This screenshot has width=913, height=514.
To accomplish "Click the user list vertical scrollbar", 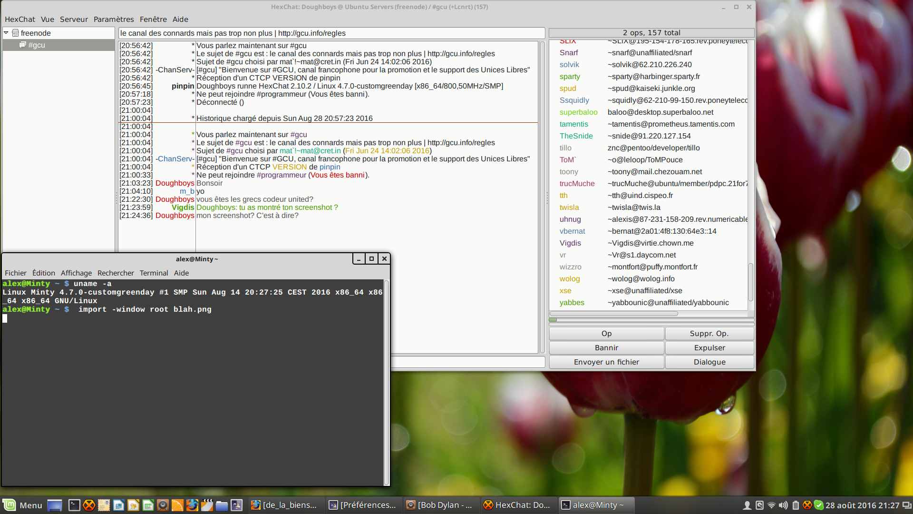I will pos(751,282).
